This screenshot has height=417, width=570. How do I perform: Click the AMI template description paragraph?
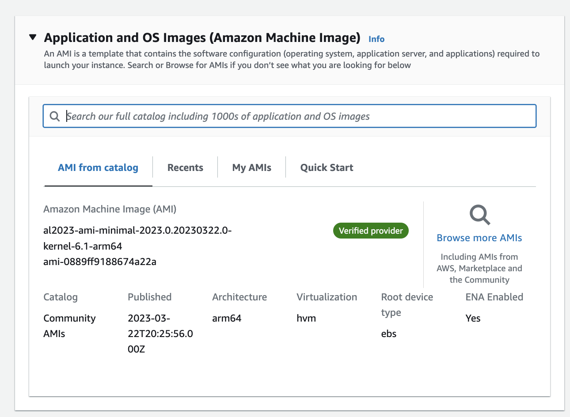tap(292, 59)
